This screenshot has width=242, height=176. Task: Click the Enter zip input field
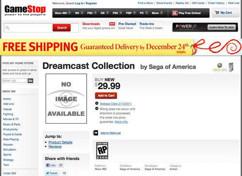pos(15,80)
